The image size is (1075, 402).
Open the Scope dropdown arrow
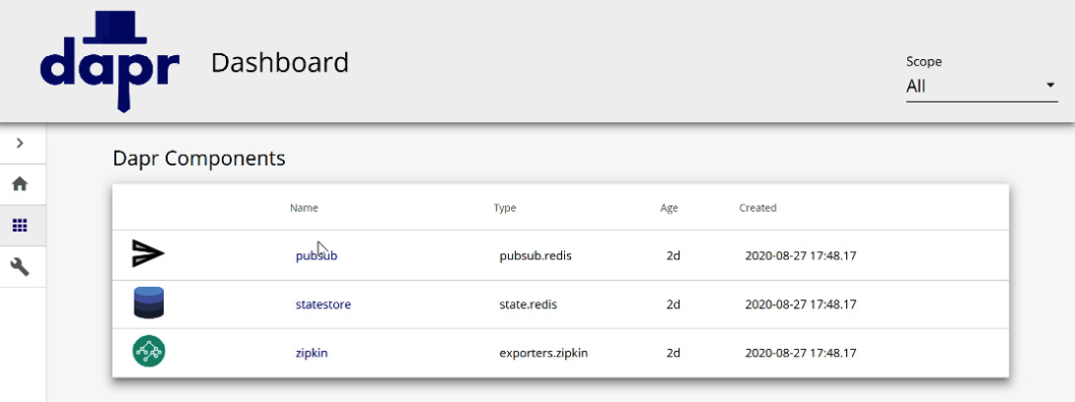[x=1049, y=86]
